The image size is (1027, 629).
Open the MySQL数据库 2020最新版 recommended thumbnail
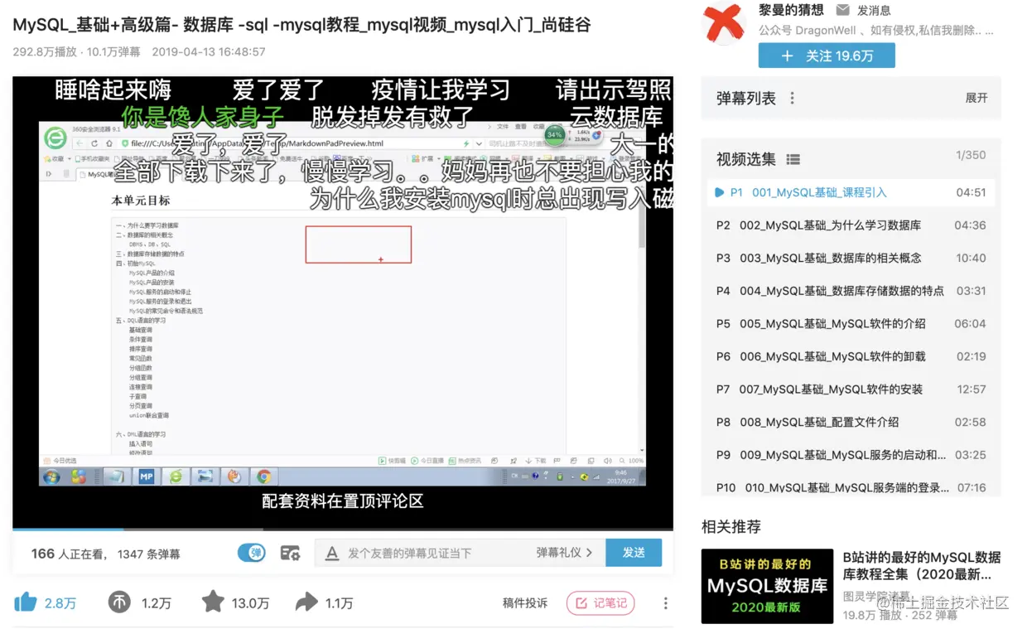coord(767,586)
